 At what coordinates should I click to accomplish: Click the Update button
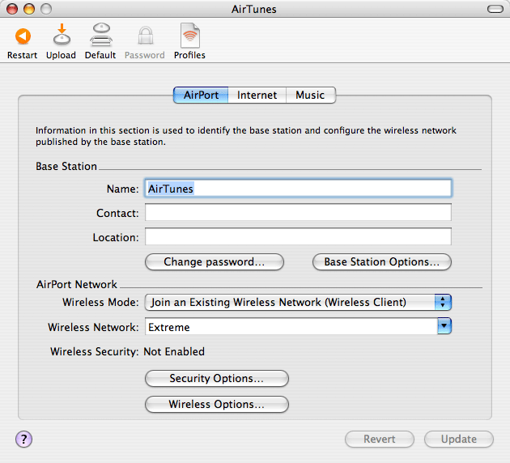(x=459, y=440)
